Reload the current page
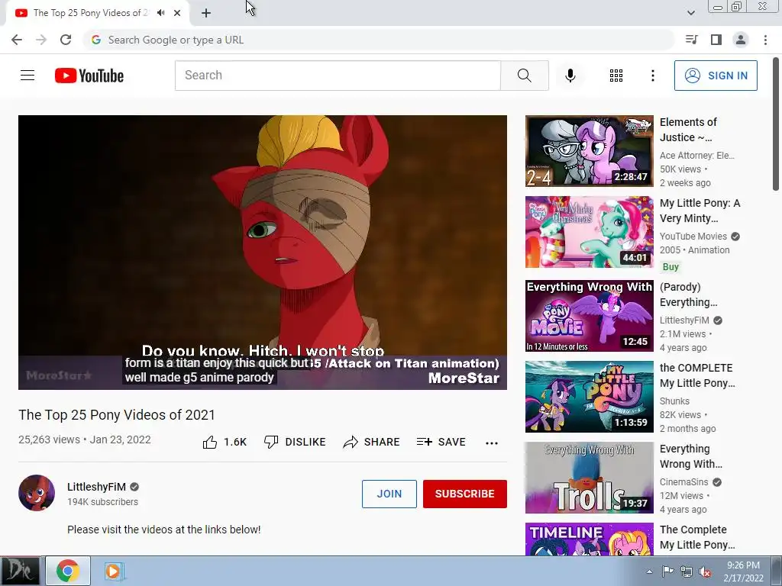 66,40
